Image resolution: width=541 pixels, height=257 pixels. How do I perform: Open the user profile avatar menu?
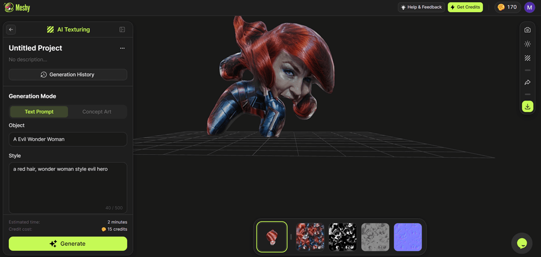click(529, 7)
